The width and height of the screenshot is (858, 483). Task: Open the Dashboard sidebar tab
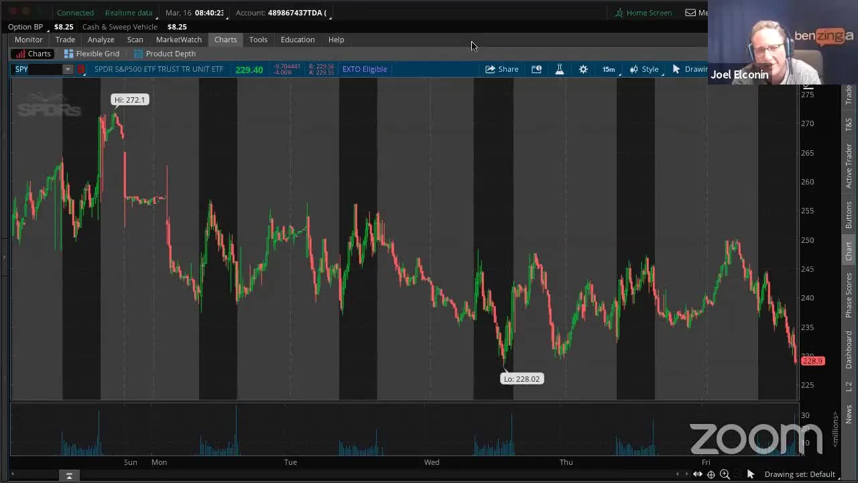click(849, 350)
